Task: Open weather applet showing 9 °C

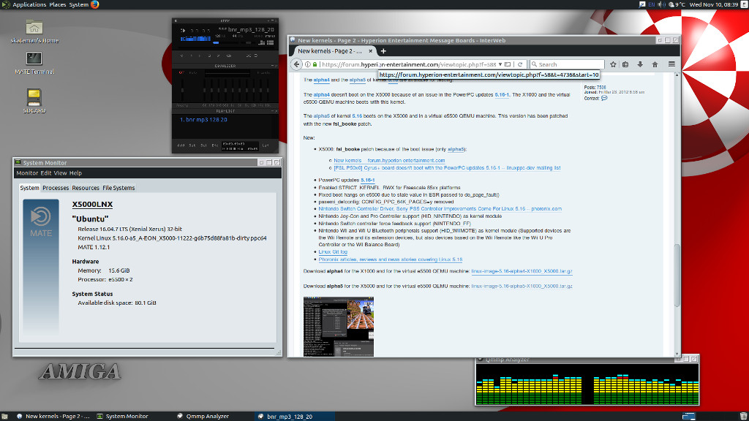Action: [x=677, y=4]
